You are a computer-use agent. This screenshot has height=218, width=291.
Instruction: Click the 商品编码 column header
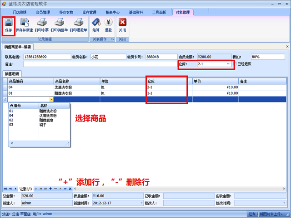(30, 81)
